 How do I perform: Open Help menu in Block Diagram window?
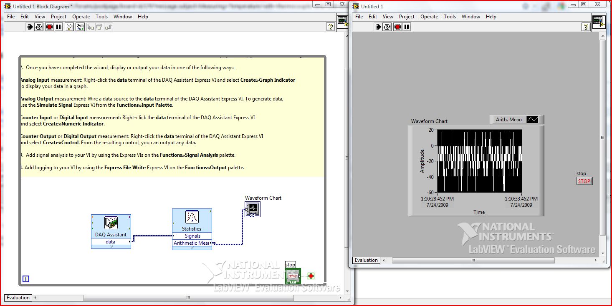point(143,17)
